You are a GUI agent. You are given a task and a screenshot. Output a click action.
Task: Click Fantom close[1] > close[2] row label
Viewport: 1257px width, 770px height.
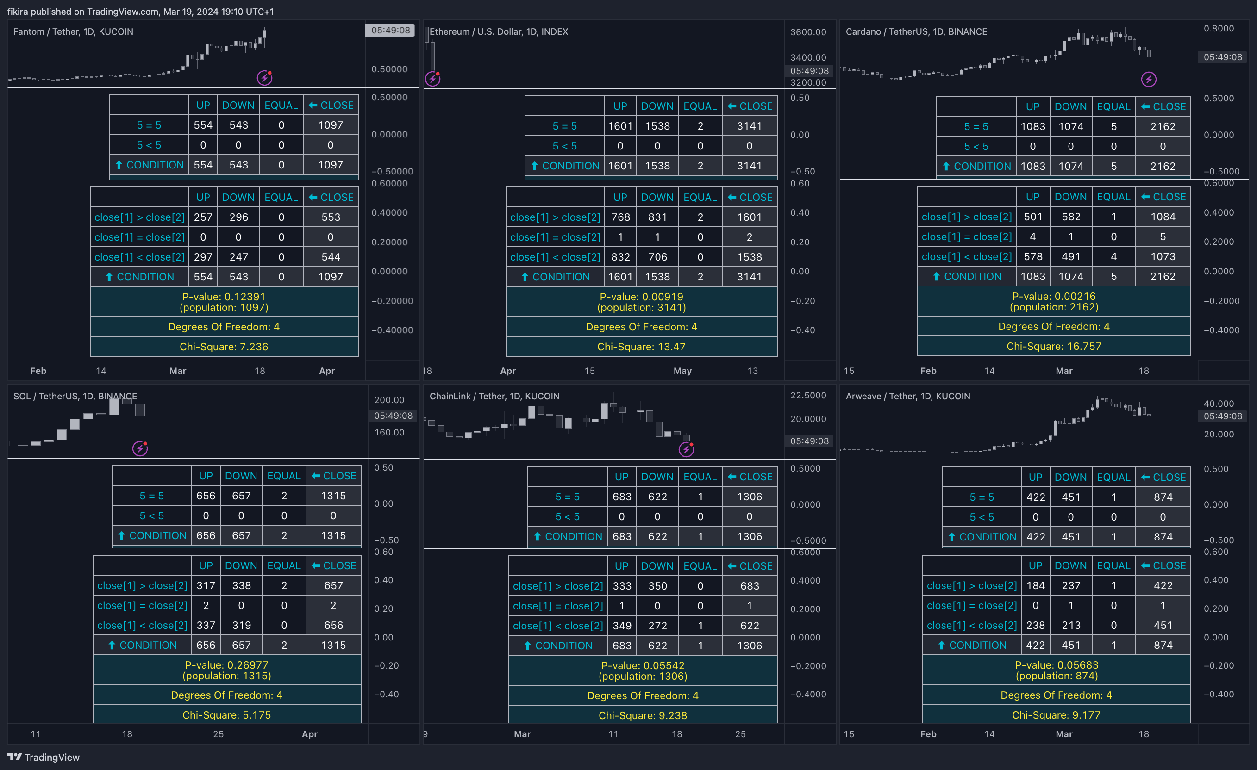point(139,217)
